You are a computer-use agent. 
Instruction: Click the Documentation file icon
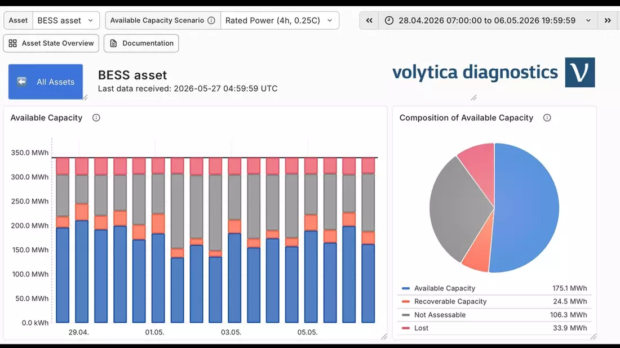pos(113,43)
